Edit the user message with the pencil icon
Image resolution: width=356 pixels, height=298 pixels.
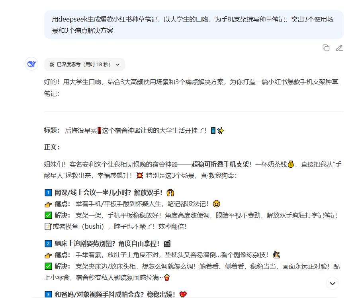click(339, 48)
